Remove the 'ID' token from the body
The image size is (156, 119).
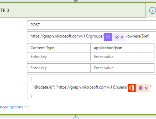pos(146,88)
